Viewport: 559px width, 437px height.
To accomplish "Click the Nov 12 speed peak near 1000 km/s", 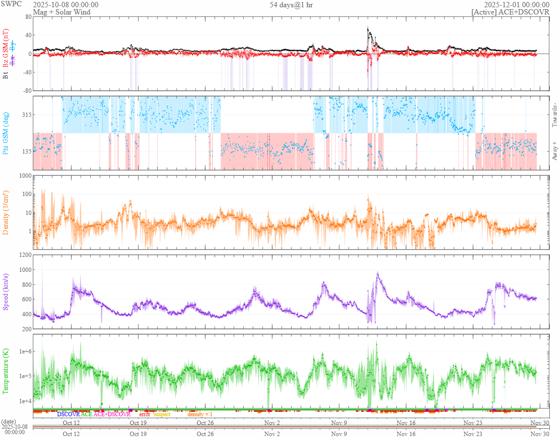I will (377, 273).
